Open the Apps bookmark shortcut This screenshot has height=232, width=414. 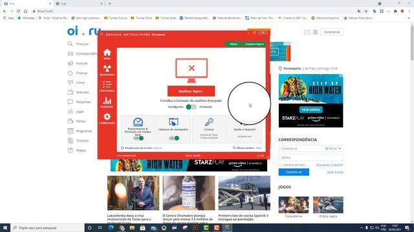coord(8,18)
